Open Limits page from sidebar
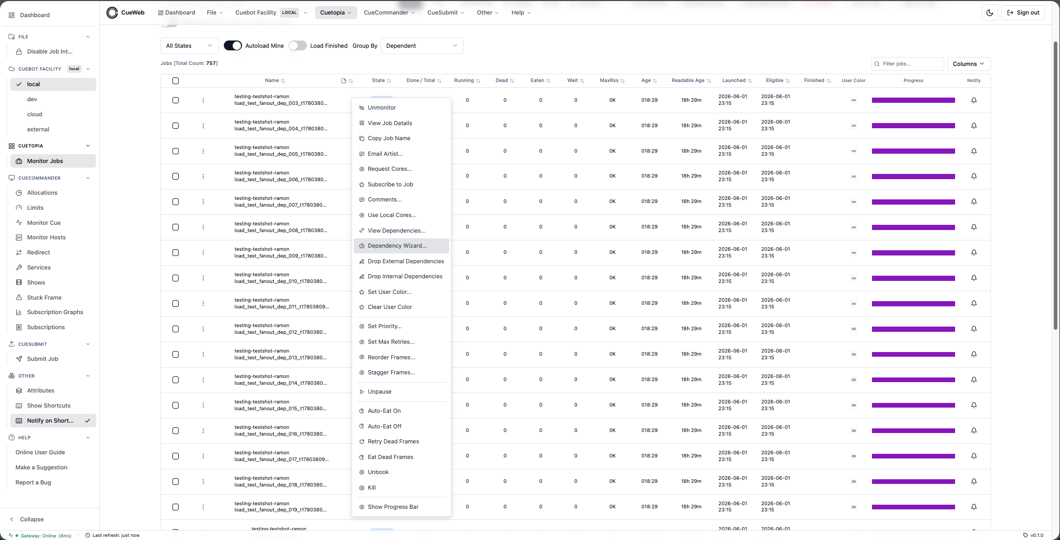 pyautogui.click(x=35, y=208)
